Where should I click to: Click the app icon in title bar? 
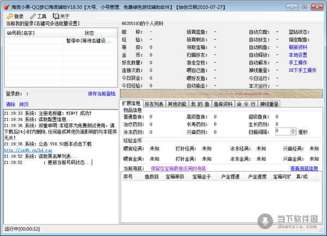[5, 5]
